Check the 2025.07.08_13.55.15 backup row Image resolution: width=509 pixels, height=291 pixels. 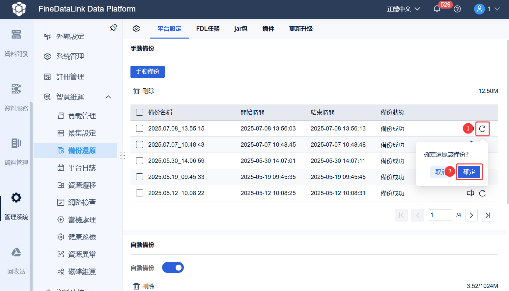coord(140,129)
